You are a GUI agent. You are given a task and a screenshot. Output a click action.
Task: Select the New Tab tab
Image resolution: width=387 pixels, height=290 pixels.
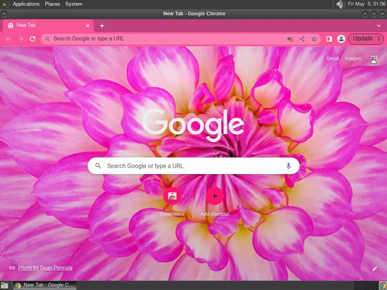click(48, 25)
